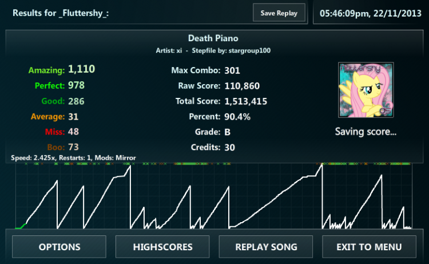Click the Saving score status text
This screenshot has height=264, width=429.
click(x=366, y=132)
